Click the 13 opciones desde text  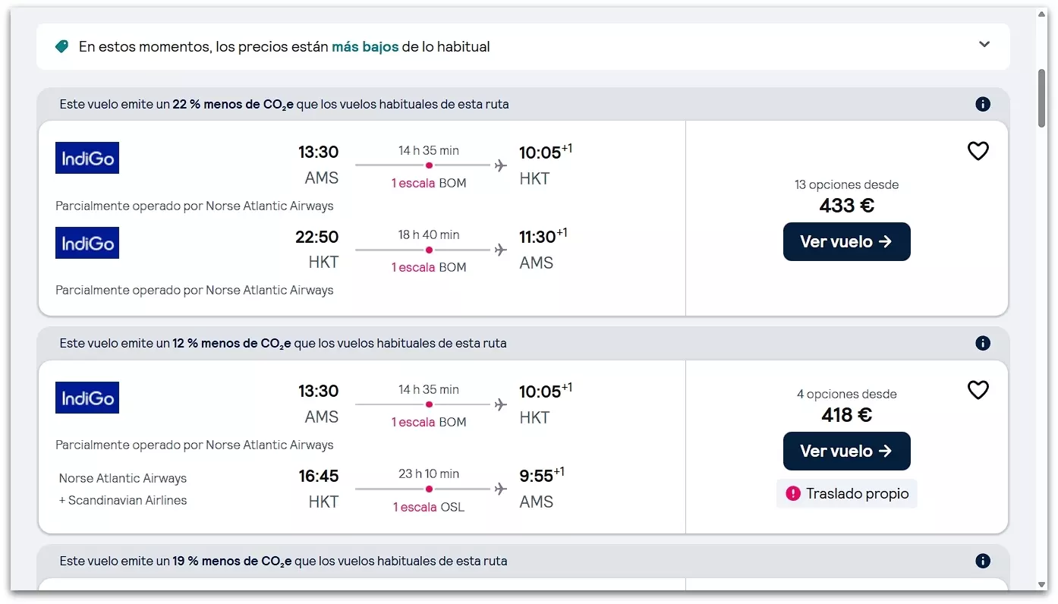click(846, 184)
